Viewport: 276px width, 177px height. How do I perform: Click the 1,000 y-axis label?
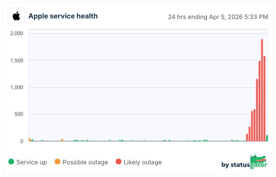17,87
